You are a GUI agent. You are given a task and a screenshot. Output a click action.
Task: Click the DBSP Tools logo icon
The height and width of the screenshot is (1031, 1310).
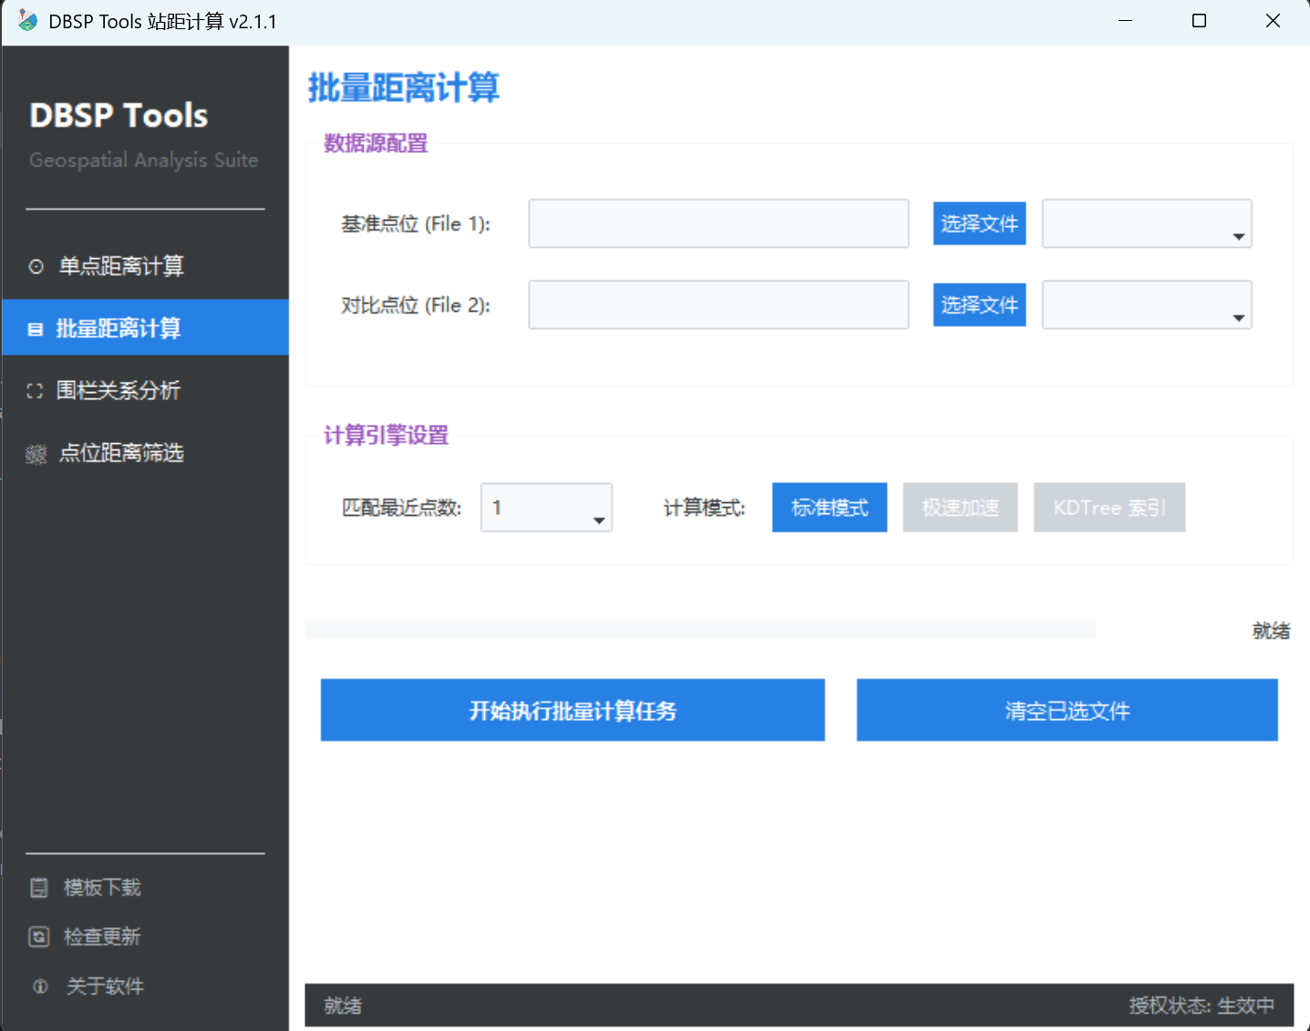(x=27, y=19)
